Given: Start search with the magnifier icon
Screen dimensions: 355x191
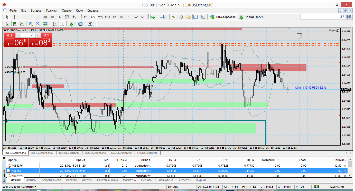Looking at the screenshot, I should (342, 17).
